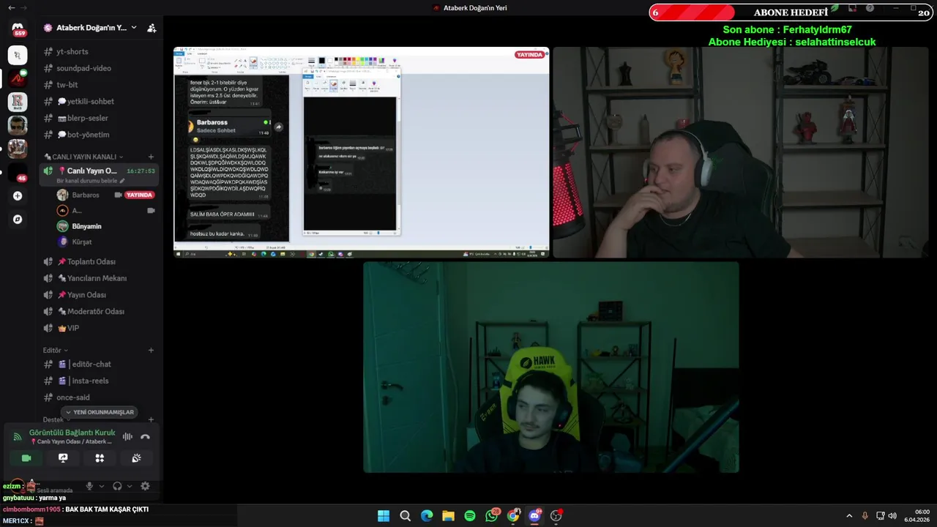Open the Windows Start menu
This screenshot has width=937, height=527.
click(384, 516)
